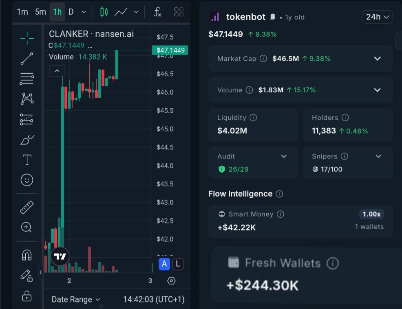The image size is (402, 309).
Task: Click the Smart Money info icon
Action: click(x=281, y=214)
